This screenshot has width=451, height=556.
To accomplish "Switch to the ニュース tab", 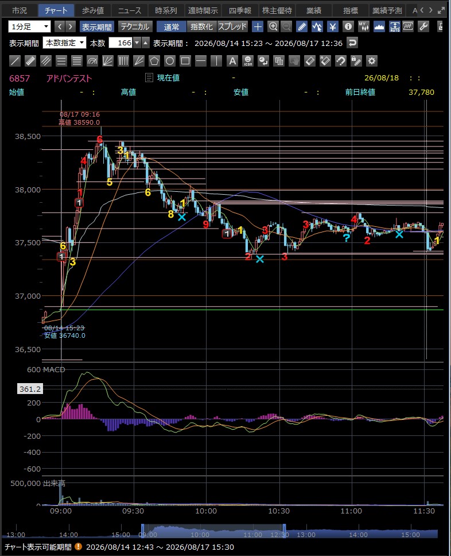I will coord(130,11).
